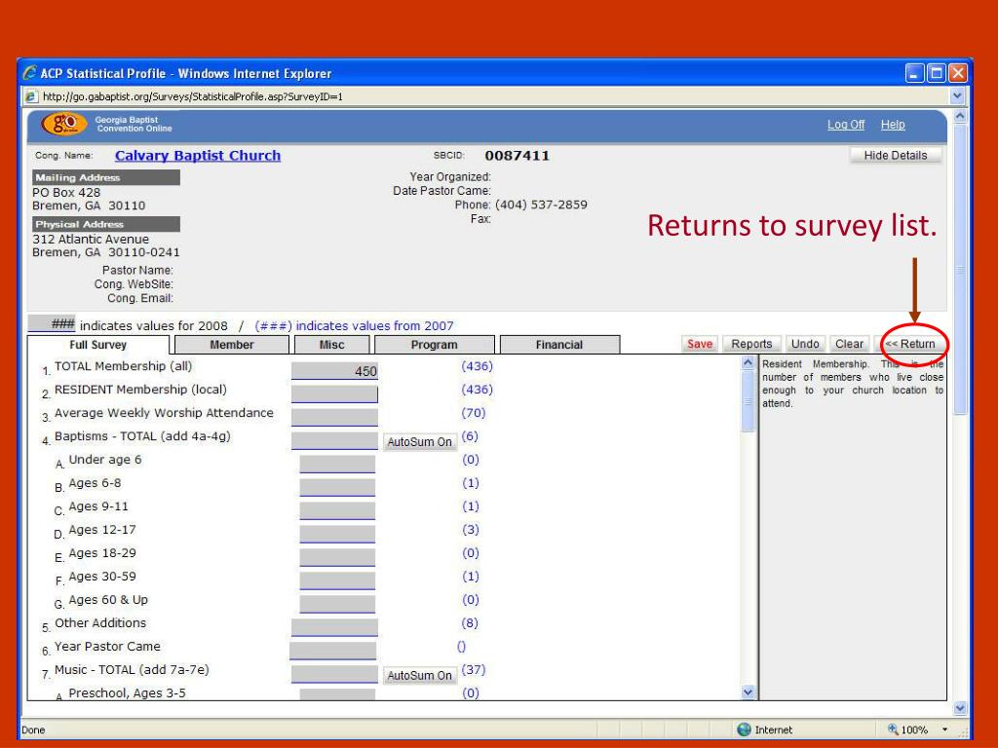This screenshot has height=748, width=998.
Task: Click the Georgia Baptist Convention go logo
Action: tap(62, 125)
